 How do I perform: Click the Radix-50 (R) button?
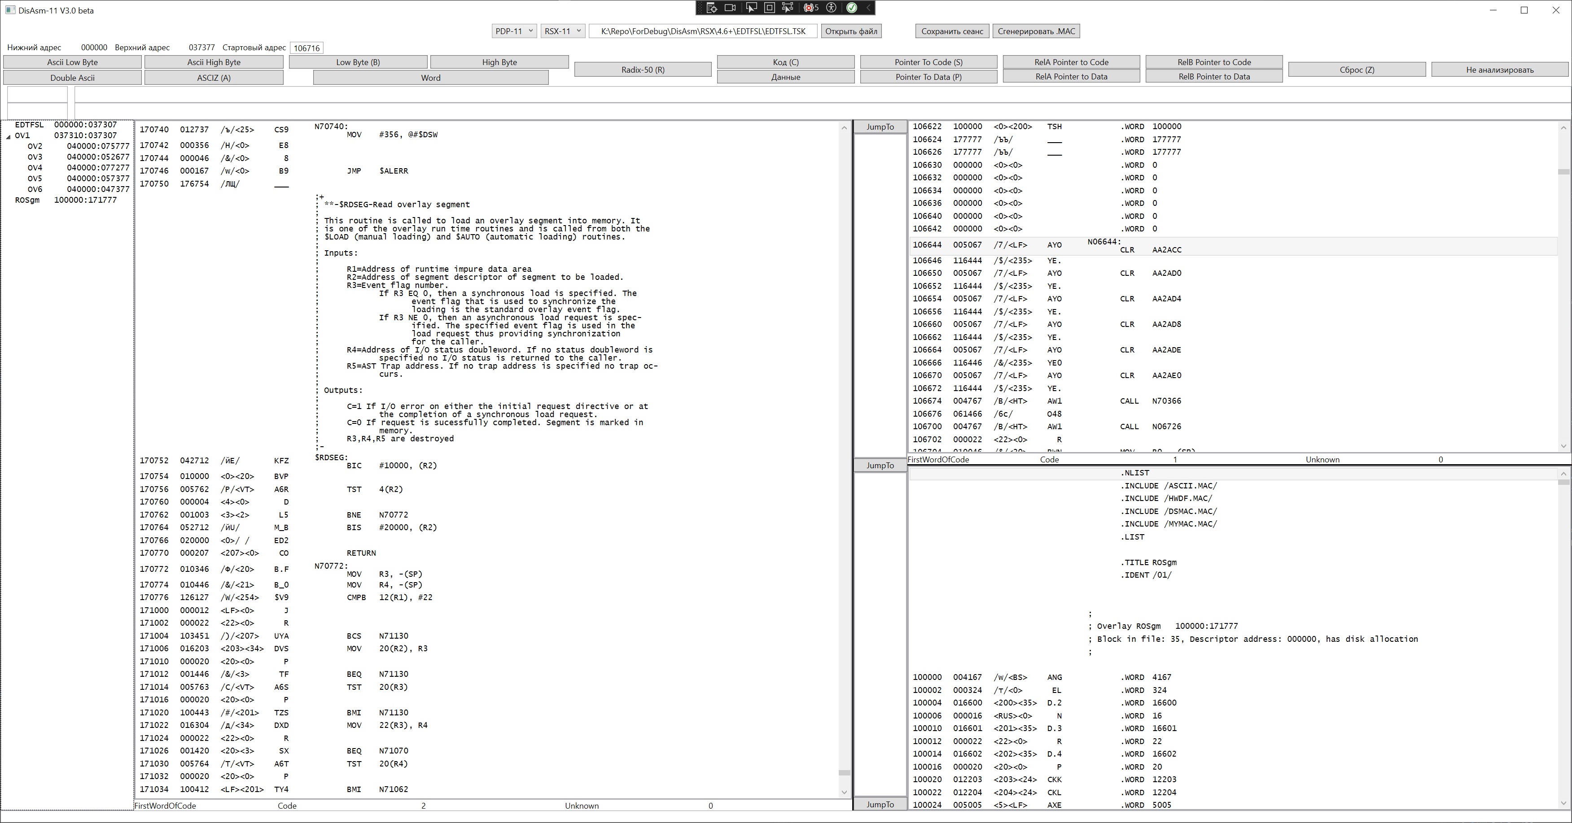(x=643, y=70)
